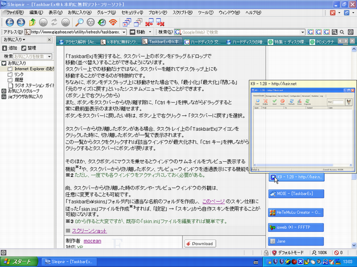The width and height of the screenshot is (357, 267).
Task: Select the 履歴 folder in favorites
Action: coord(15,80)
